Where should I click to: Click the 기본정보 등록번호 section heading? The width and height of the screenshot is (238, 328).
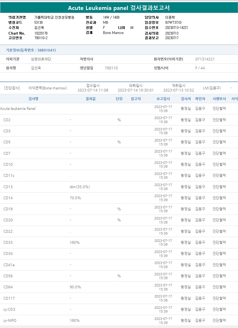pos(31,50)
